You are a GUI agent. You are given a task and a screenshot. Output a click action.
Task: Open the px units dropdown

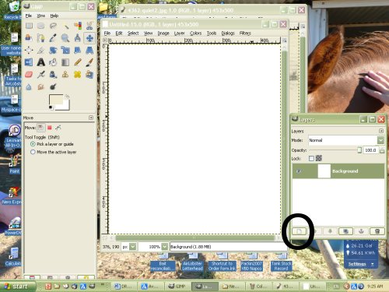(x=132, y=247)
